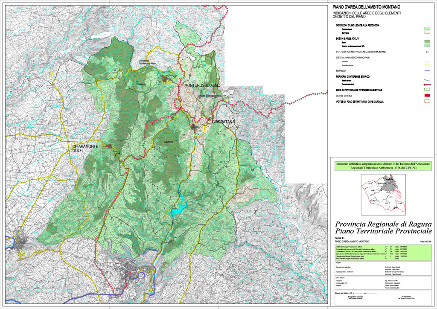Click the cyan lake on the map
This screenshot has height=309, width=437.
[x=178, y=209]
